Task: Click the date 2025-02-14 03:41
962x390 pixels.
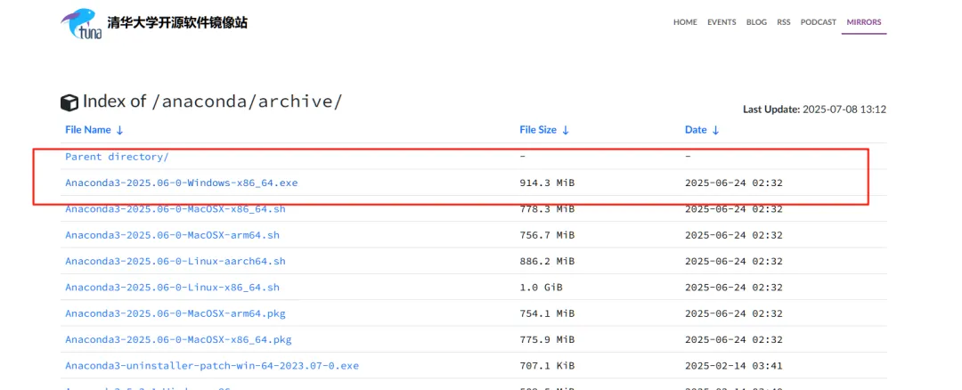Action: tap(734, 365)
